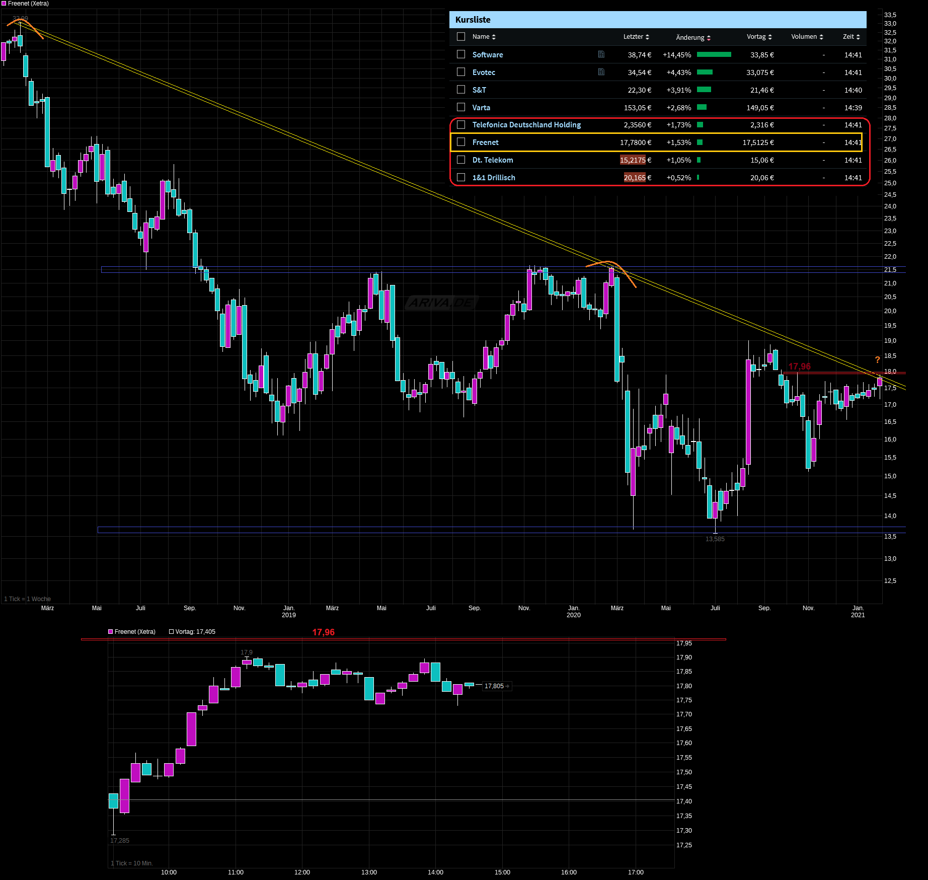Open the Telefonica Deutschland Holding link
The image size is (928, 880).
click(x=526, y=125)
